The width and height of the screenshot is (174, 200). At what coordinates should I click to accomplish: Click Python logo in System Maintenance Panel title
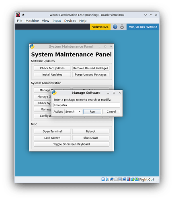32,46
